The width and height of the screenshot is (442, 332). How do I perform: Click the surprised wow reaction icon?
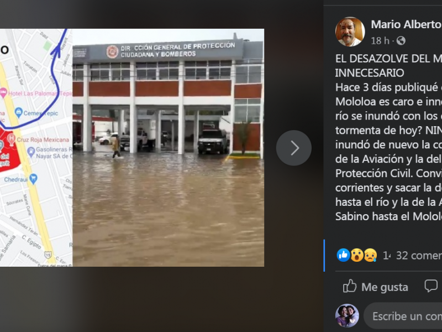coord(357,255)
